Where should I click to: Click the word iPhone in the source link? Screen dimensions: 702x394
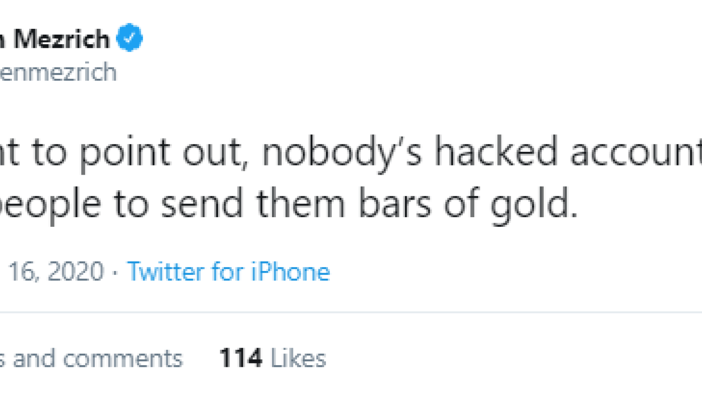click(x=290, y=271)
